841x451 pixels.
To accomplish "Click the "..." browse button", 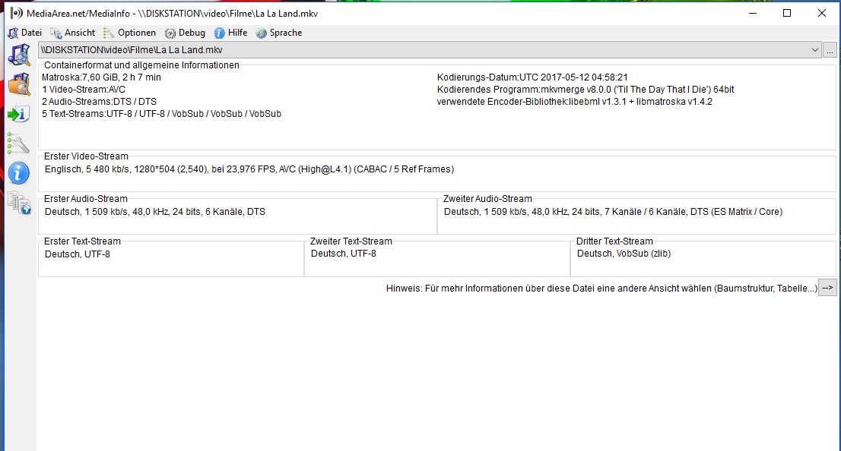I will (x=830, y=50).
